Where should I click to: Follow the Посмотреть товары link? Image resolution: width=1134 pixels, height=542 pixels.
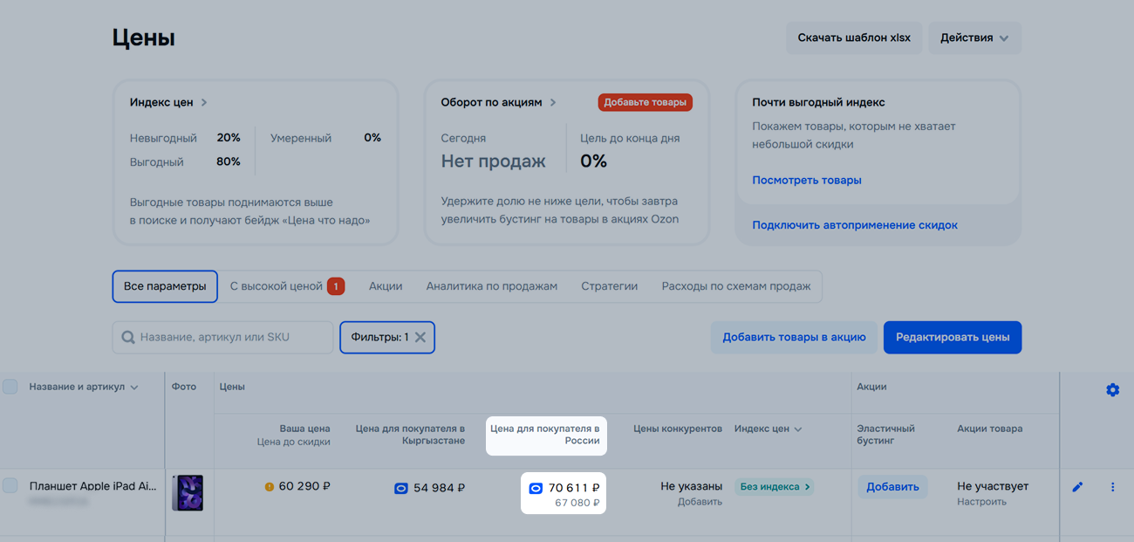807,180
